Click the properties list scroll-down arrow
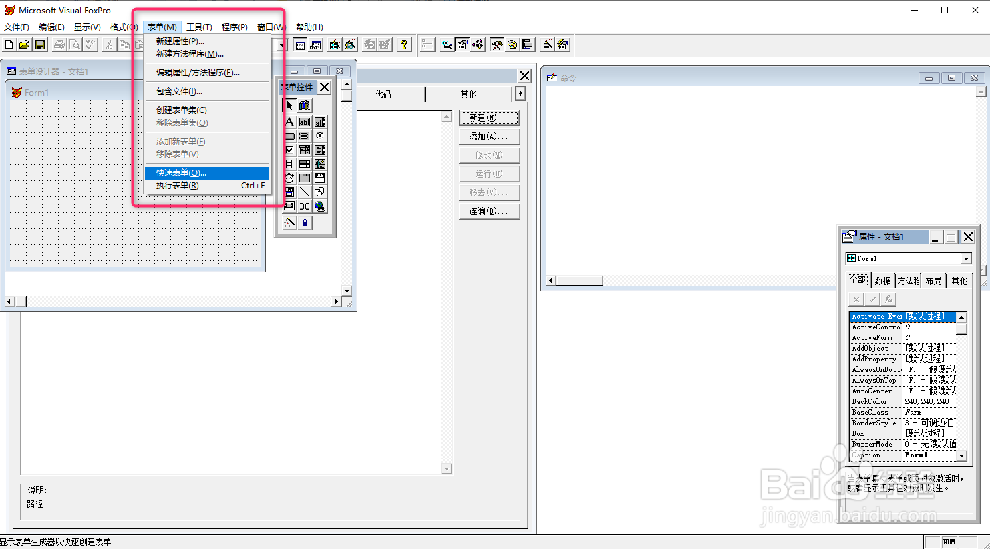 tap(962, 455)
